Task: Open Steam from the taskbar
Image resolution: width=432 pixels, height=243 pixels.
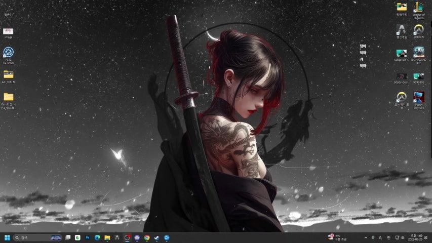Action: 157,237
